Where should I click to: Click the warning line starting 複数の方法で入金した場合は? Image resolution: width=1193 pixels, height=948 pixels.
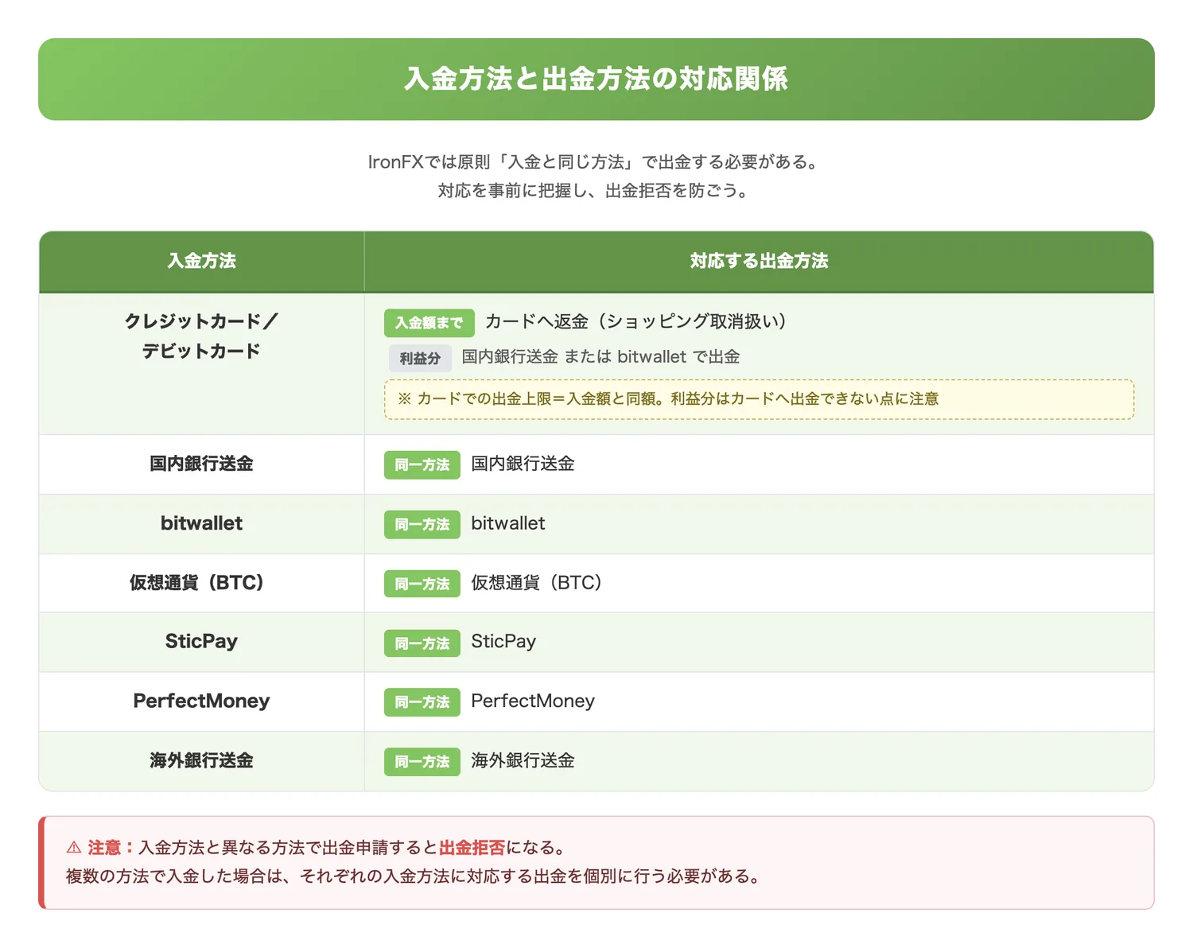tap(415, 876)
